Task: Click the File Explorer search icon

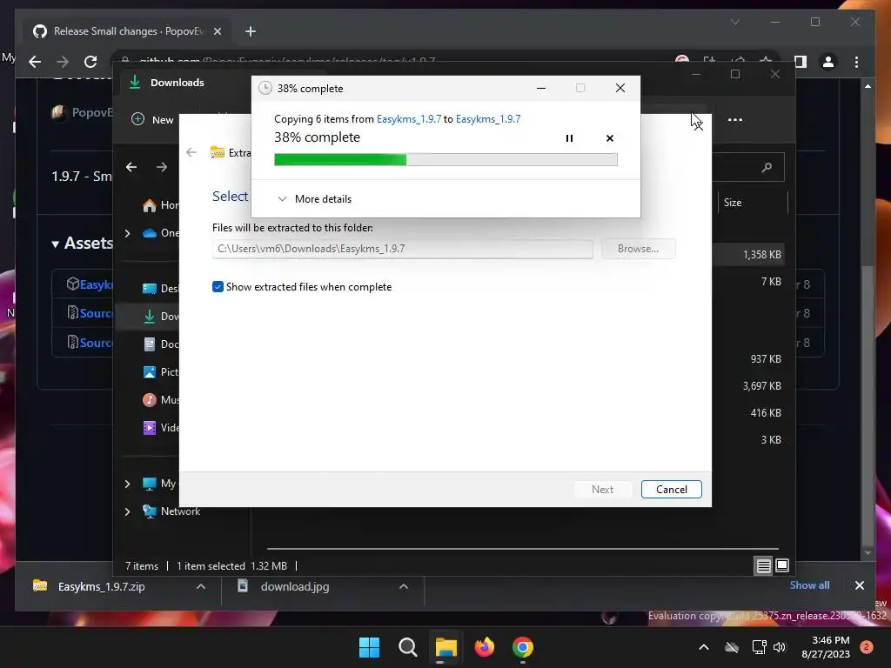Action: click(x=767, y=167)
